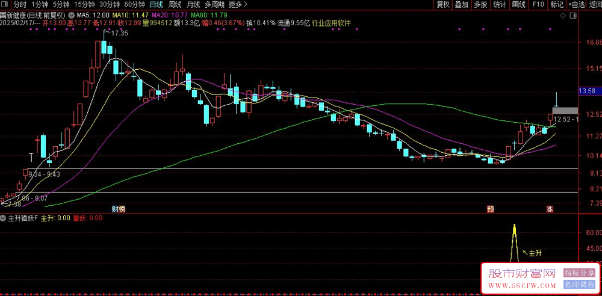Expand the 主升猎妖F indicator dropdown arrow
The height and width of the screenshot is (296, 602).
point(3,218)
